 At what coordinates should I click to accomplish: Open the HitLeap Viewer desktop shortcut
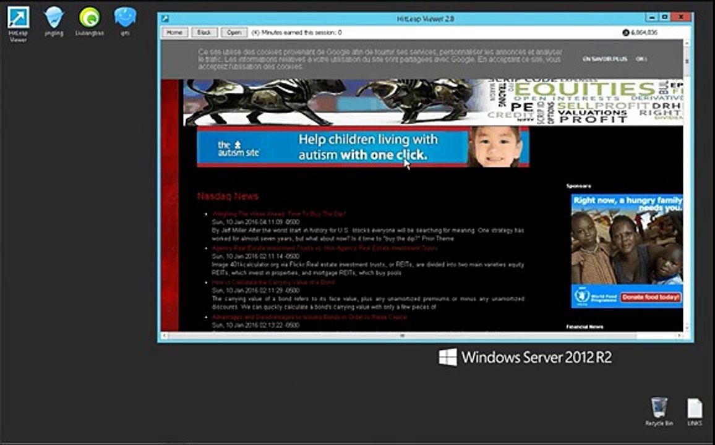[x=18, y=23]
